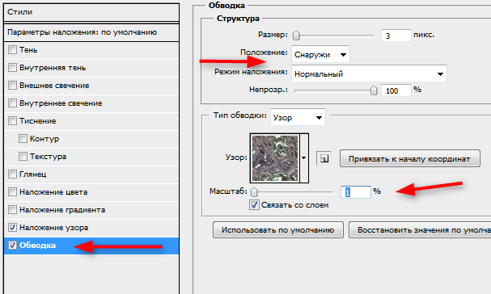Enable the Внутреннее свечение checkbox
The image size is (491, 294).
point(12,103)
